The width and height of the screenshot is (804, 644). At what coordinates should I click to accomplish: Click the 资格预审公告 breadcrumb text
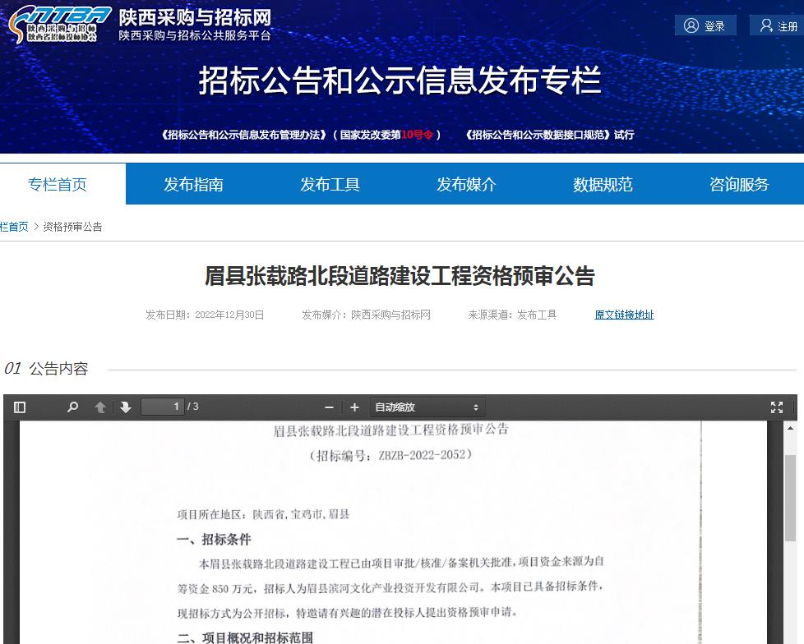(x=73, y=227)
